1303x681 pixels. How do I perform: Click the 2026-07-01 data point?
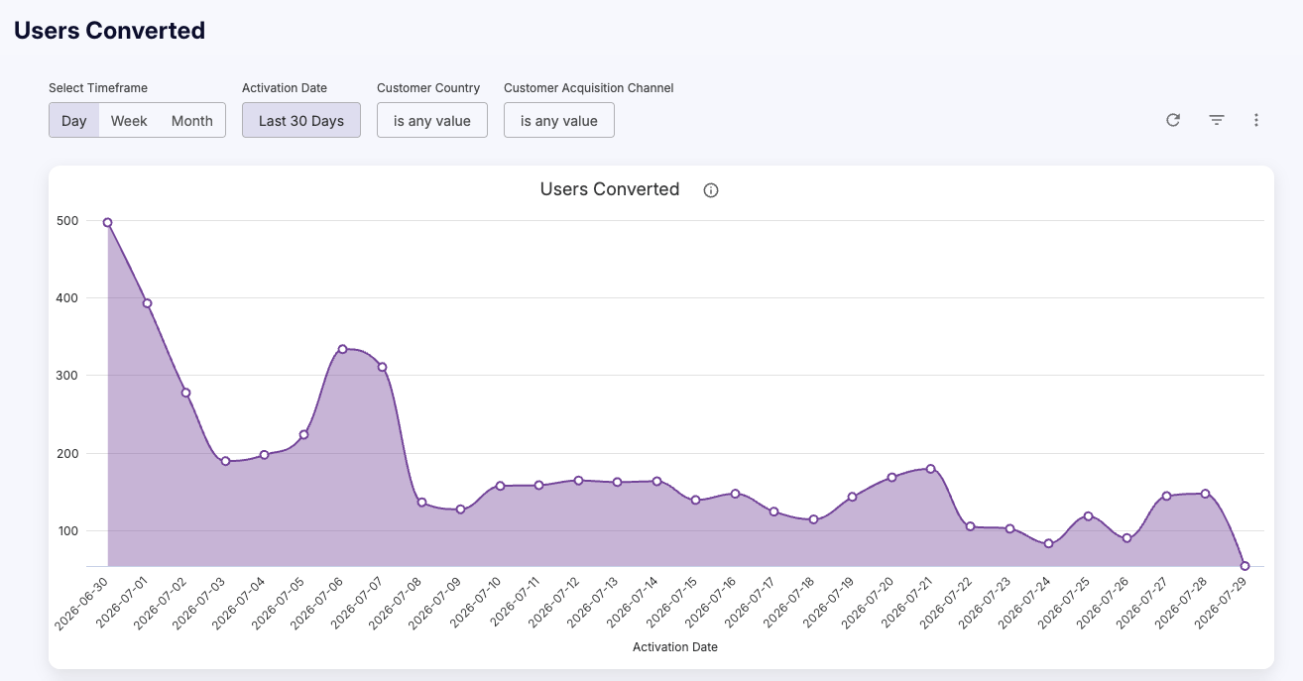(x=147, y=303)
